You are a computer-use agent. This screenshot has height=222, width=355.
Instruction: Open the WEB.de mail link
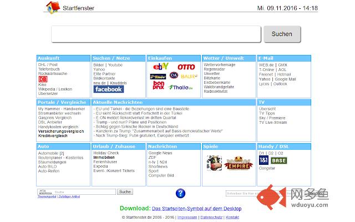[x=266, y=65]
